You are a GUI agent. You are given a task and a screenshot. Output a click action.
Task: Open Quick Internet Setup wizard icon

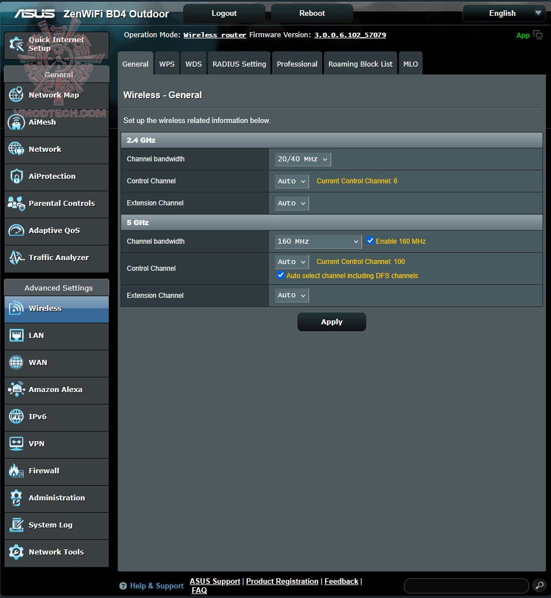pyautogui.click(x=16, y=44)
